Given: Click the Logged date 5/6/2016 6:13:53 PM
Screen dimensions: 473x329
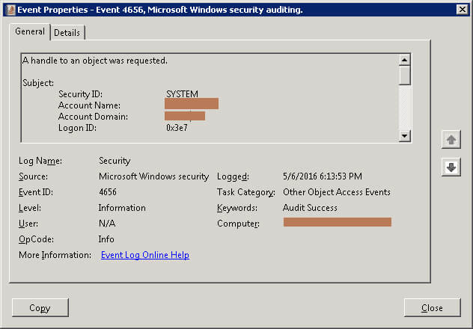Looking at the screenshot, I should (x=322, y=176).
